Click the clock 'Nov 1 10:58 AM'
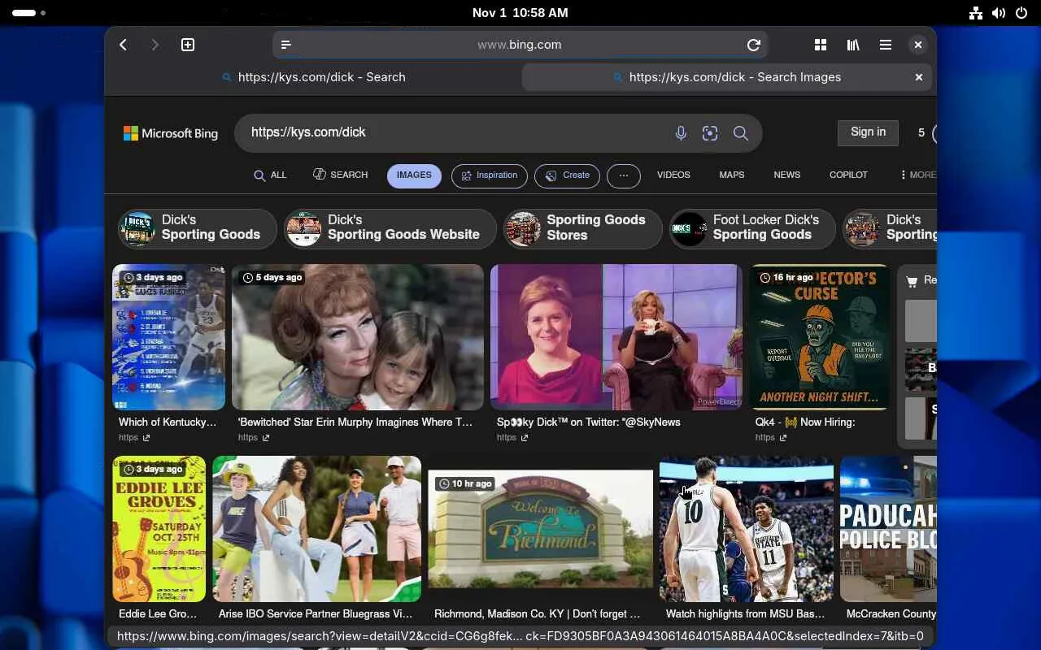 click(520, 13)
